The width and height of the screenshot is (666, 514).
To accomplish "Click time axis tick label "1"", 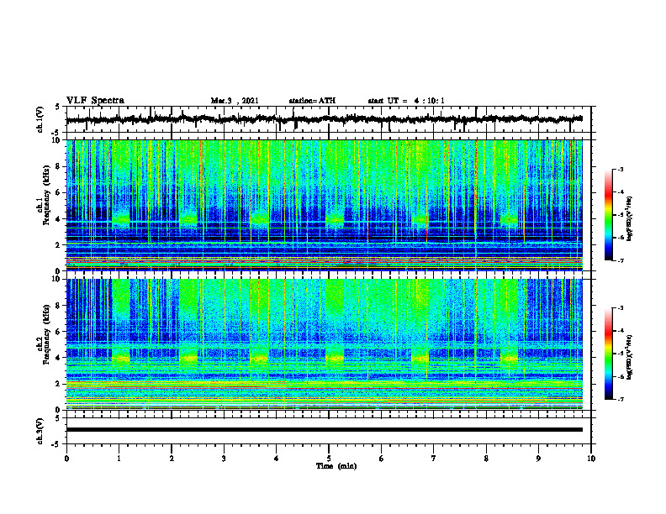I will coord(119,459).
